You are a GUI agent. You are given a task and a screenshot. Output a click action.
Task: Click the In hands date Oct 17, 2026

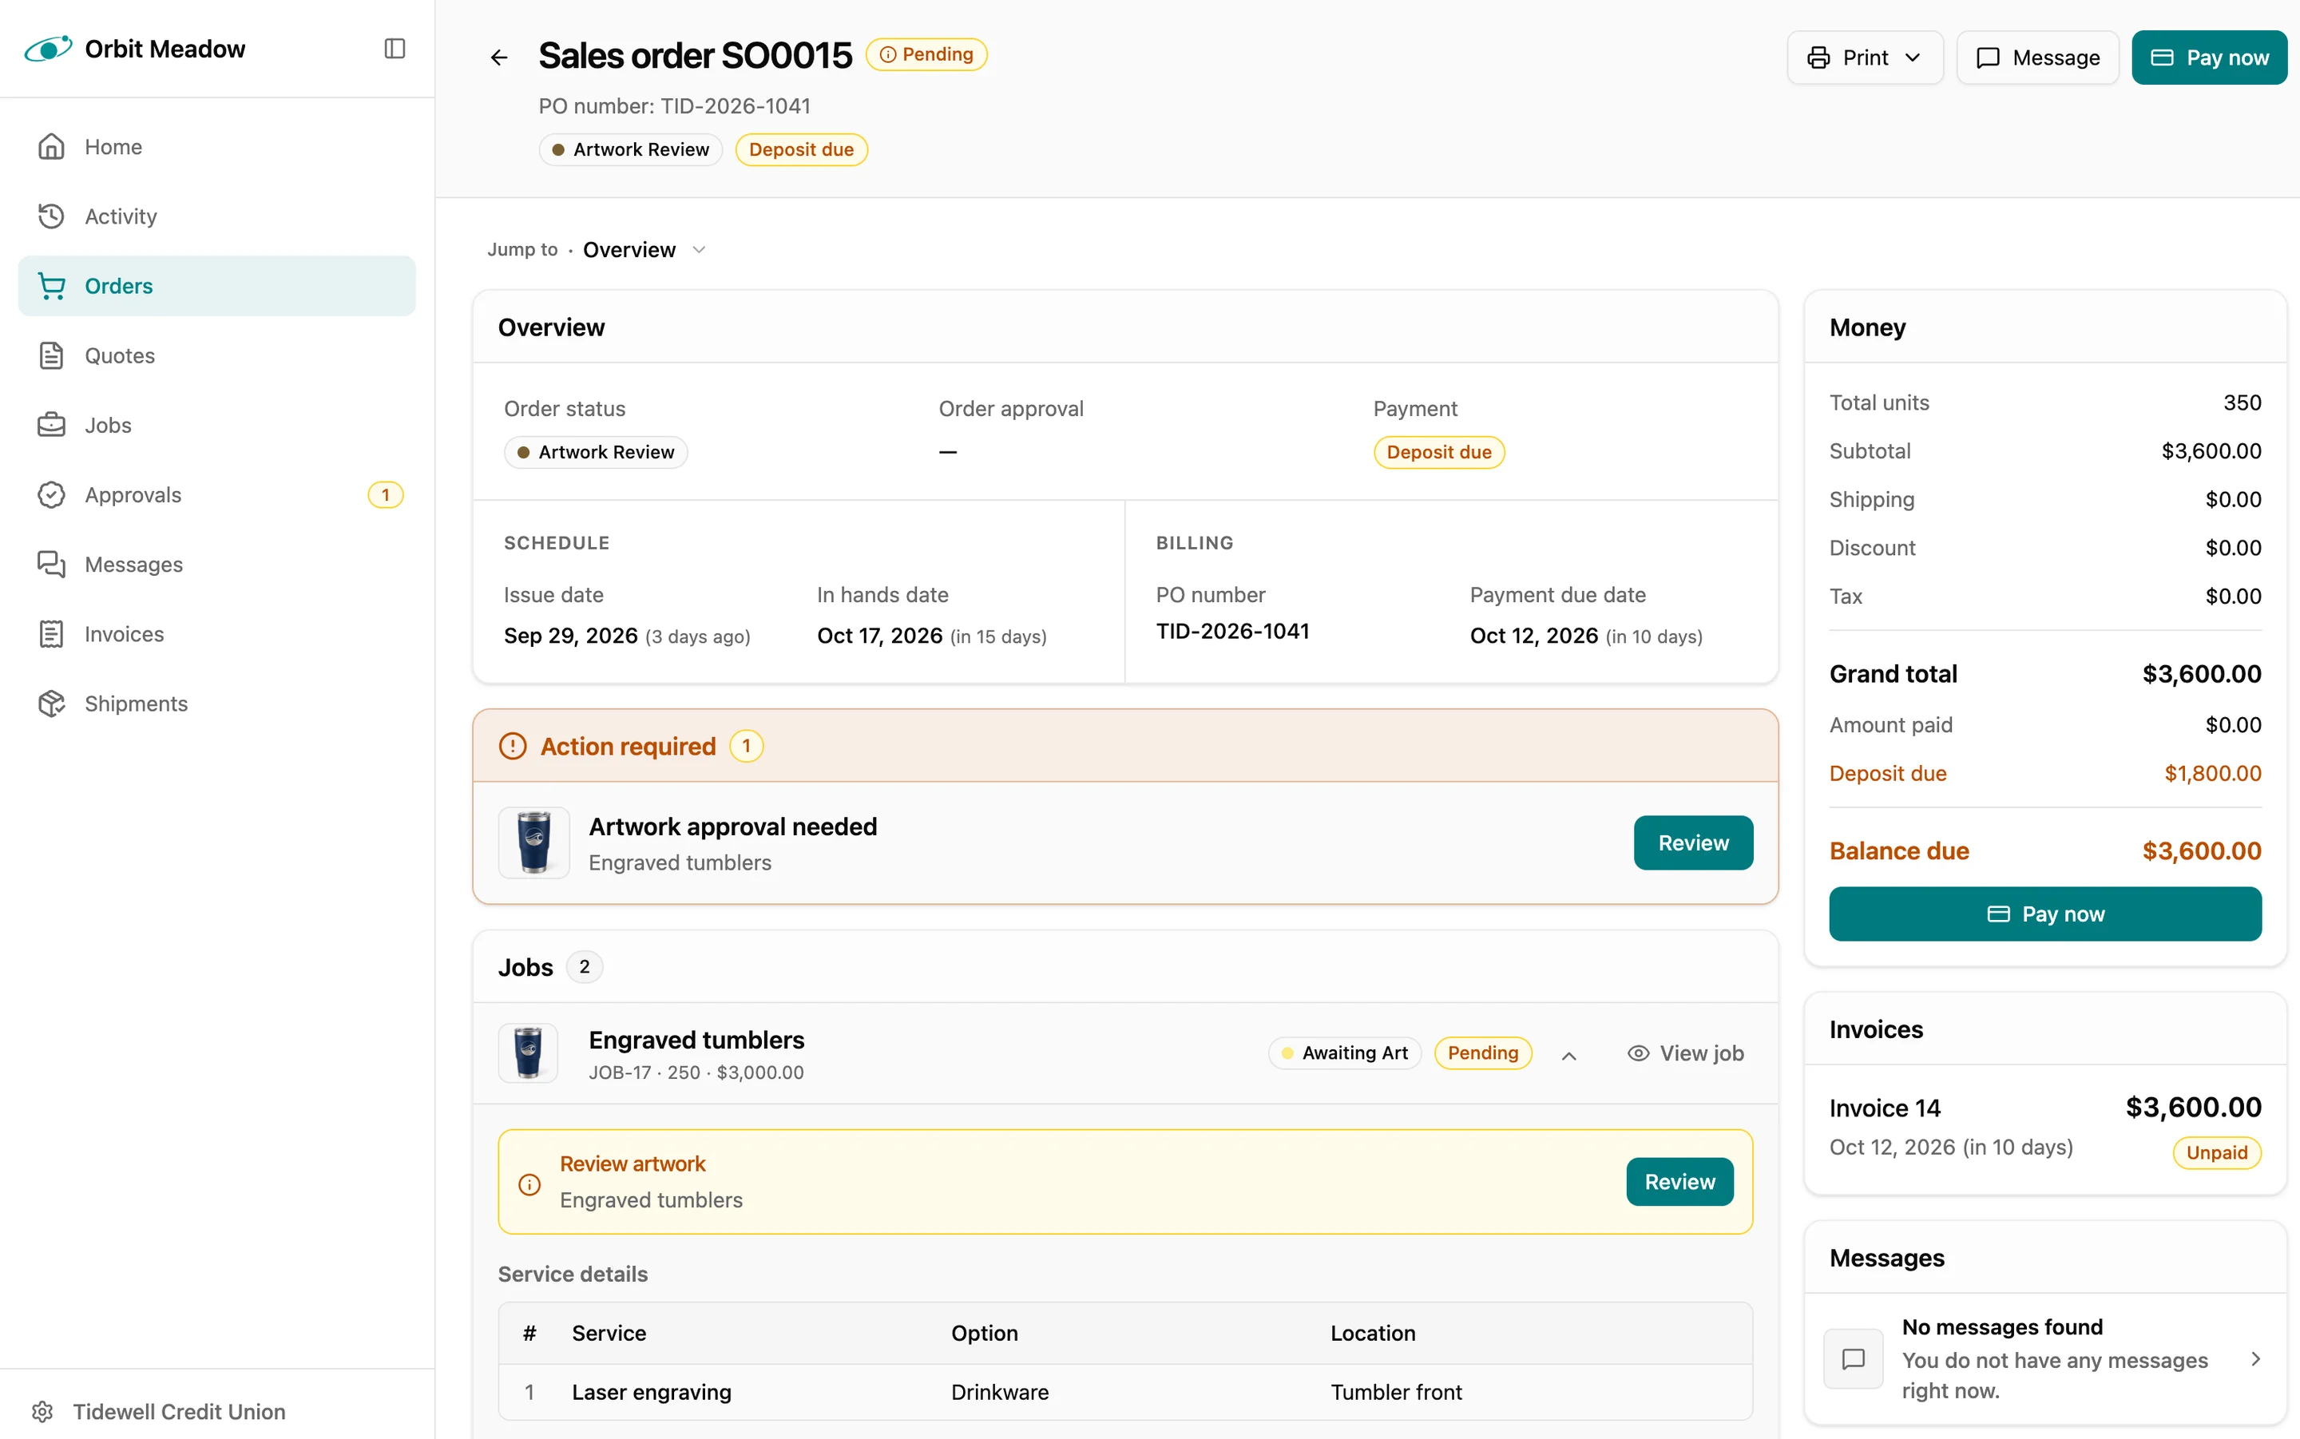click(x=879, y=636)
